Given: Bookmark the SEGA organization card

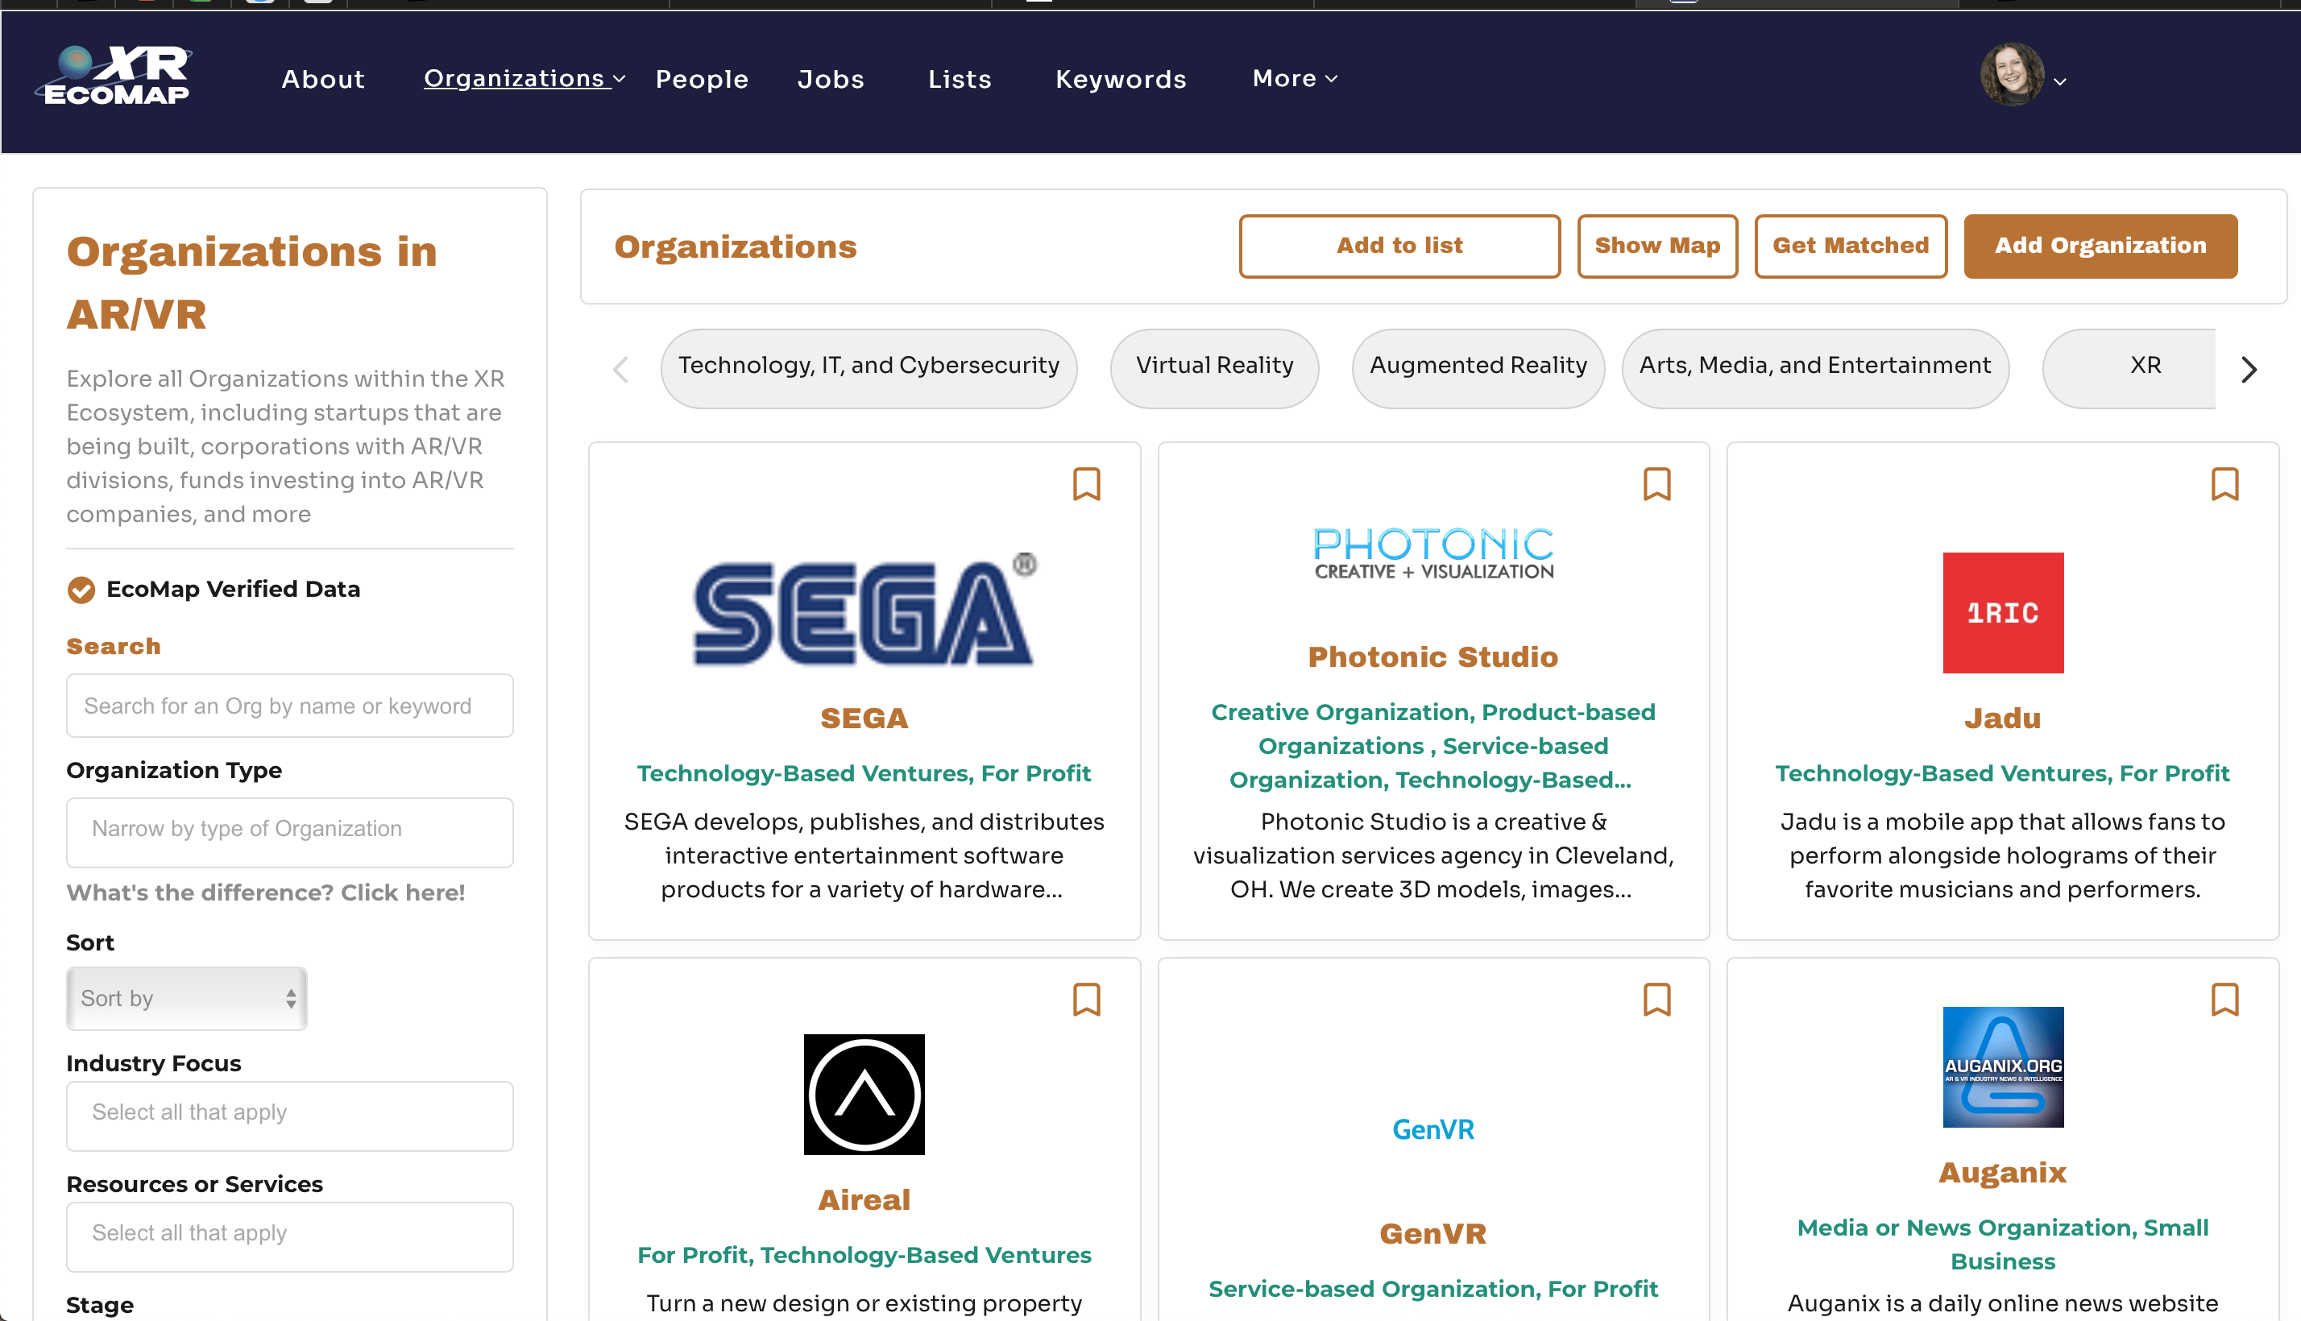Looking at the screenshot, I should pyautogui.click(x=1086, y=484).
